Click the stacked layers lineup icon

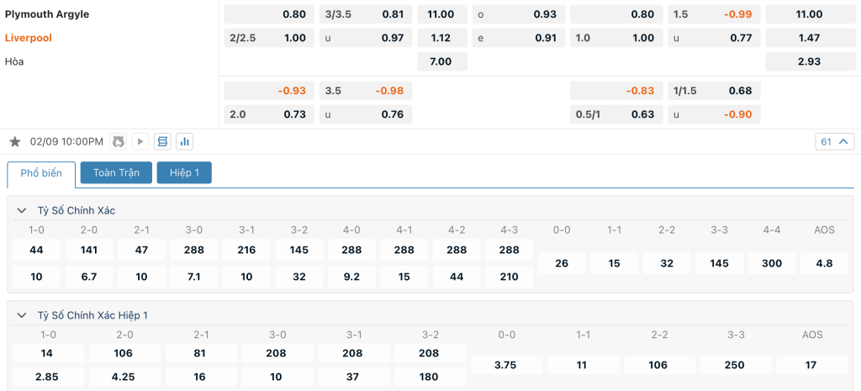162,142
